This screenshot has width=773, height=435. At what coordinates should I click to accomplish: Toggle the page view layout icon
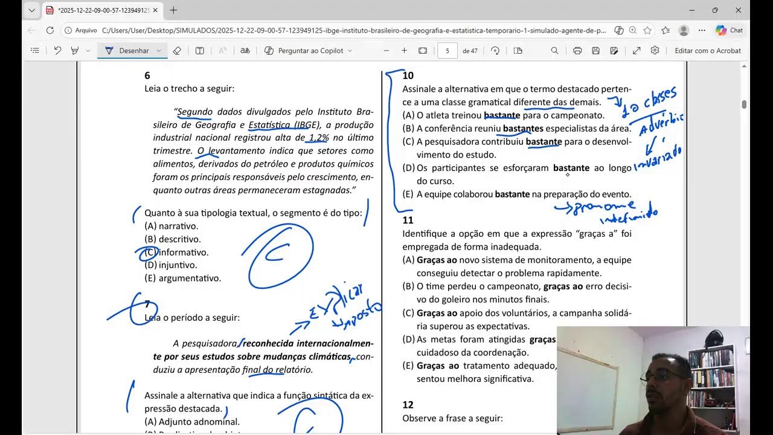tap(518, 51)
